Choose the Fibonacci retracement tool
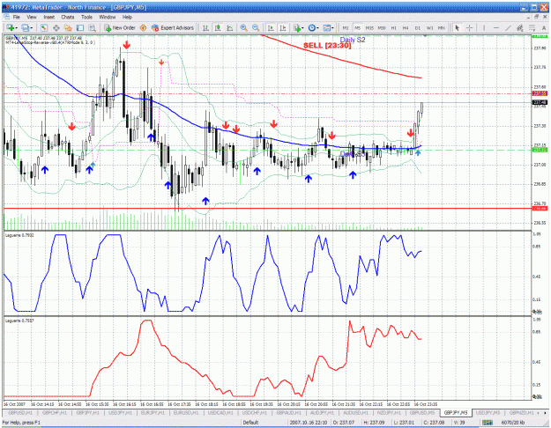Screen dimensions: 551x428 (532, 27)
